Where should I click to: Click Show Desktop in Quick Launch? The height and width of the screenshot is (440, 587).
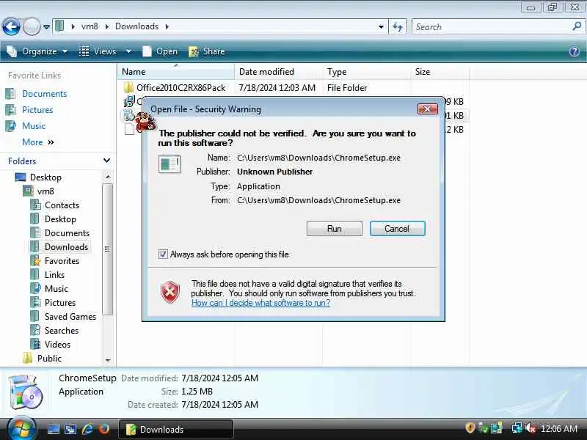[x=53, y=429]
